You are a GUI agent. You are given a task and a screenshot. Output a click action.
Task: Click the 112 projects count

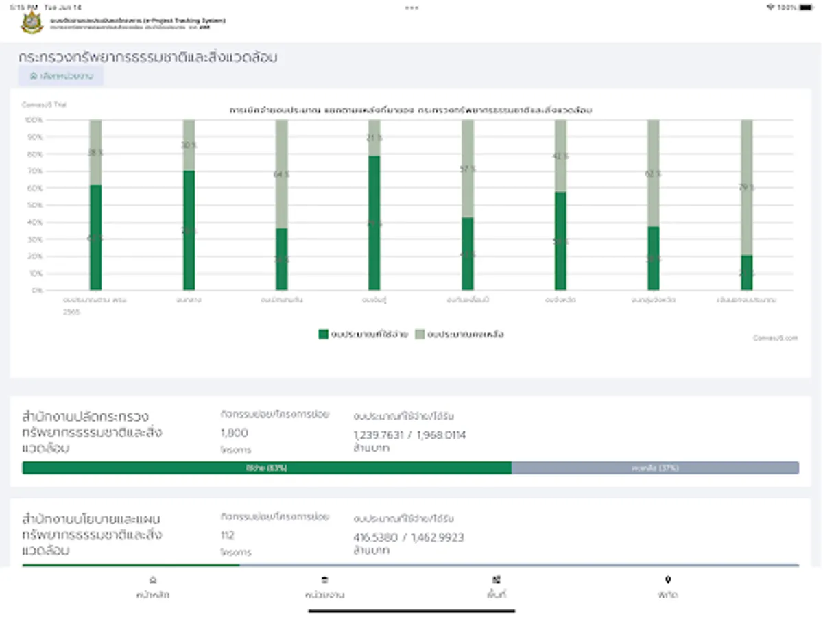point(227,535)
